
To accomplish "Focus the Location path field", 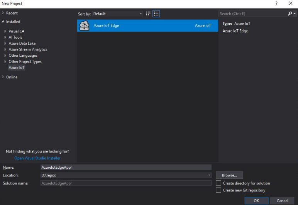I will 126,175.
